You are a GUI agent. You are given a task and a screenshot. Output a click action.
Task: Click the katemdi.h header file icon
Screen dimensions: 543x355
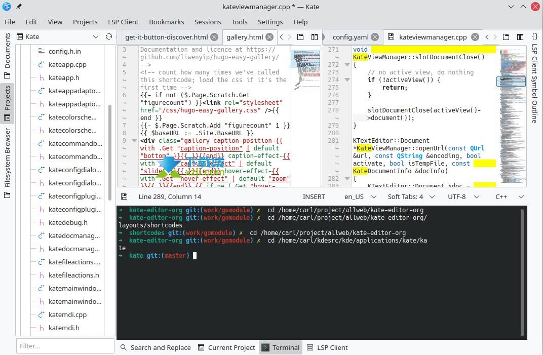tap(41, 328)
